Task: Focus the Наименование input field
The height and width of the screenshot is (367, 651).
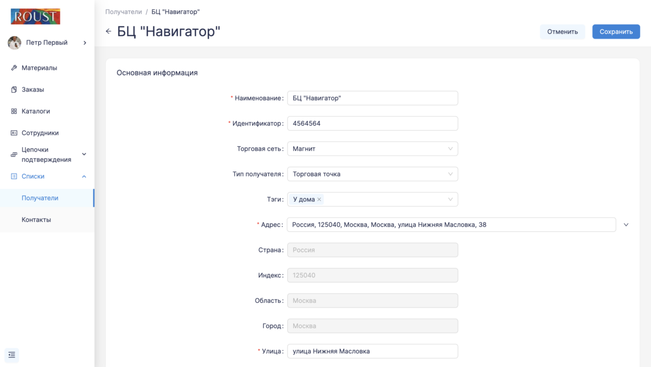Action: click(373, 98)
